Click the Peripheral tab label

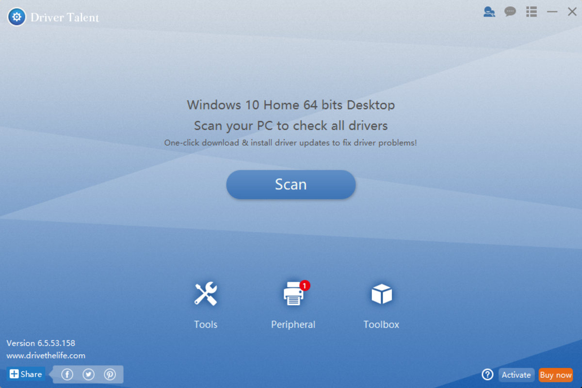click(293, 324)
